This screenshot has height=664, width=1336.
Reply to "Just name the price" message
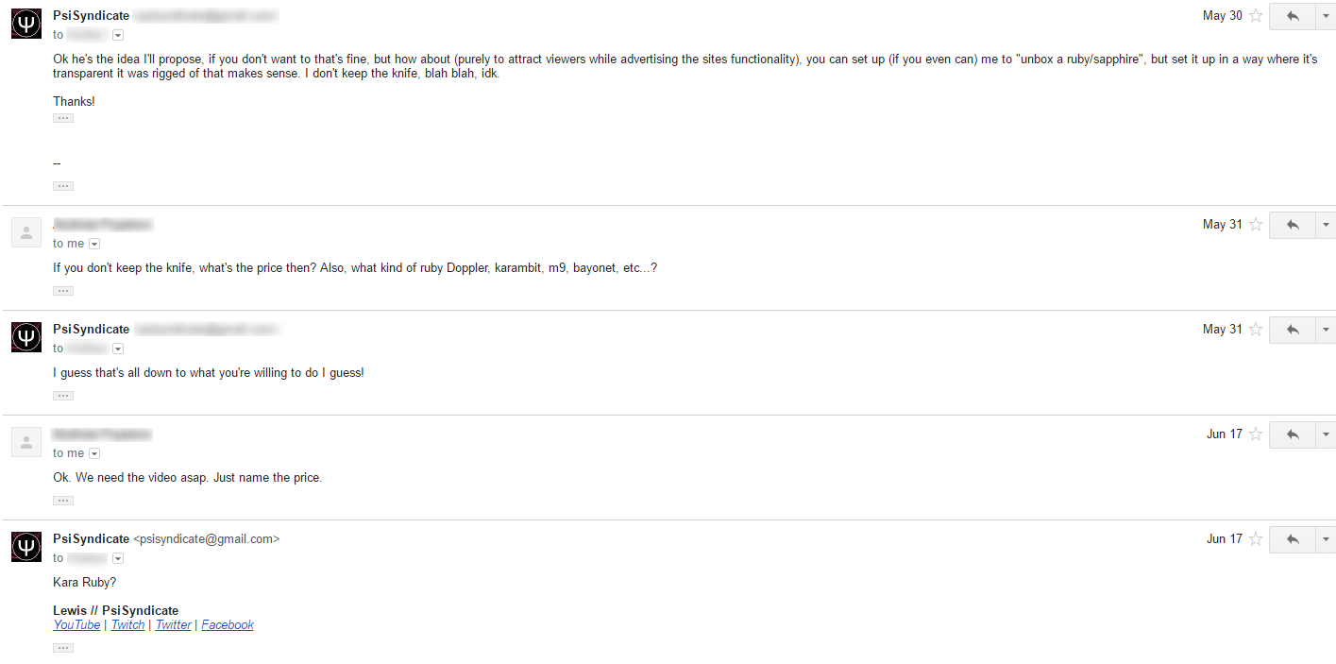tap(1293, 434)
